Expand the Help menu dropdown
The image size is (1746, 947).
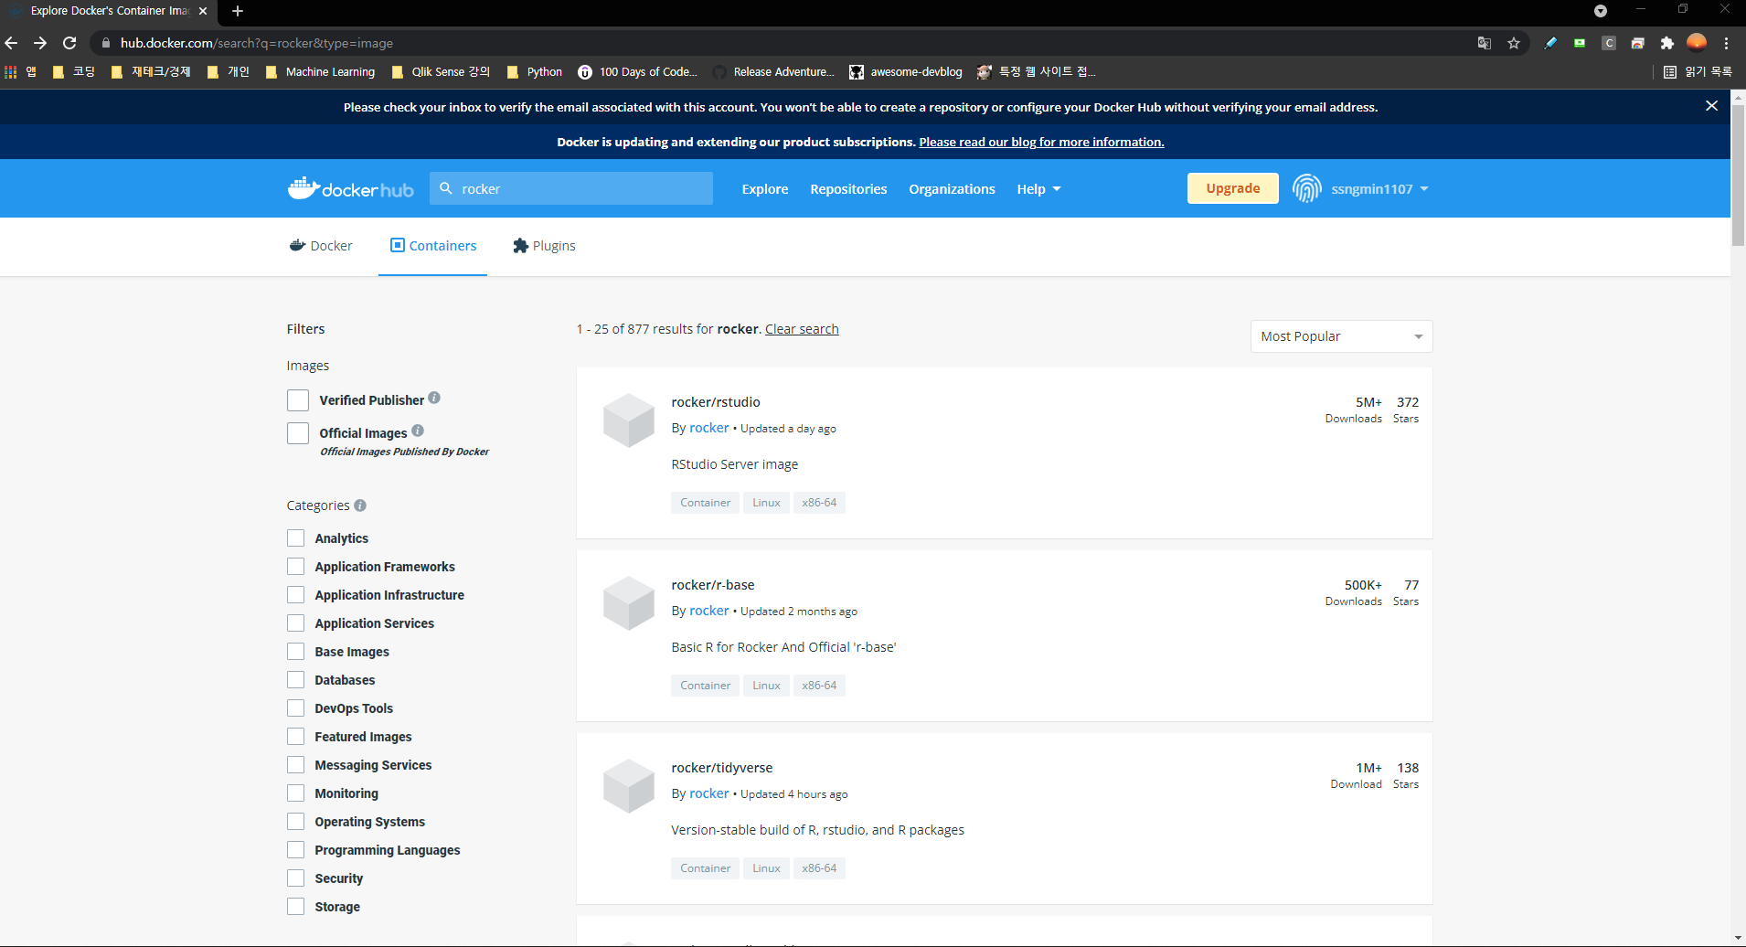click(1038, 188)
